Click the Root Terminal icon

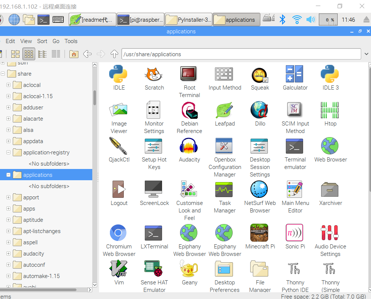(x=189, y=74)
